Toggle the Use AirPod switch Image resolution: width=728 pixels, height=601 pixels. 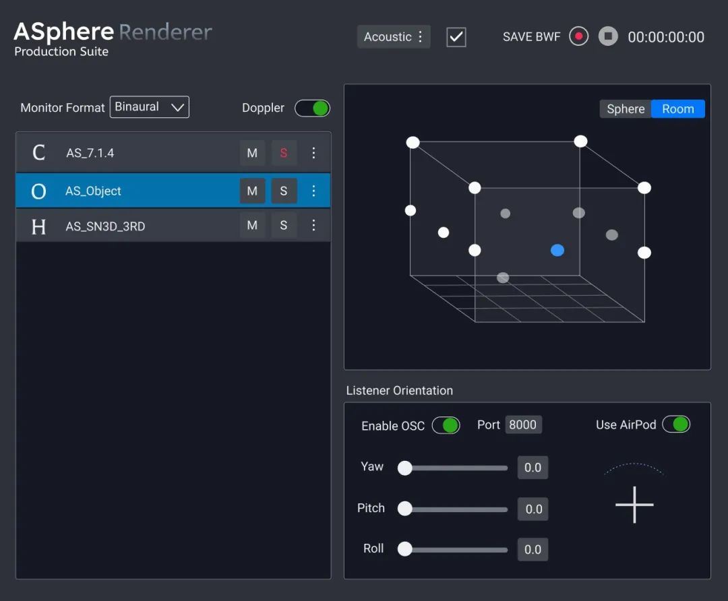(676, 424)
